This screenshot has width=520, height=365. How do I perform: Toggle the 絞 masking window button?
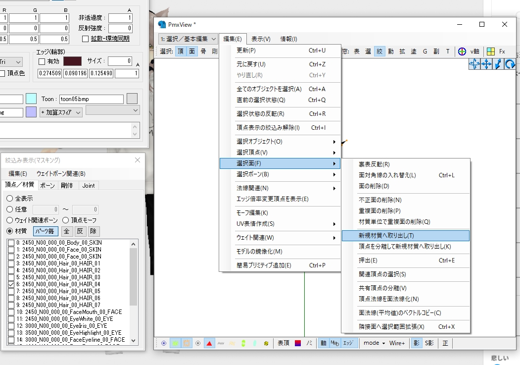pos(379,52)
